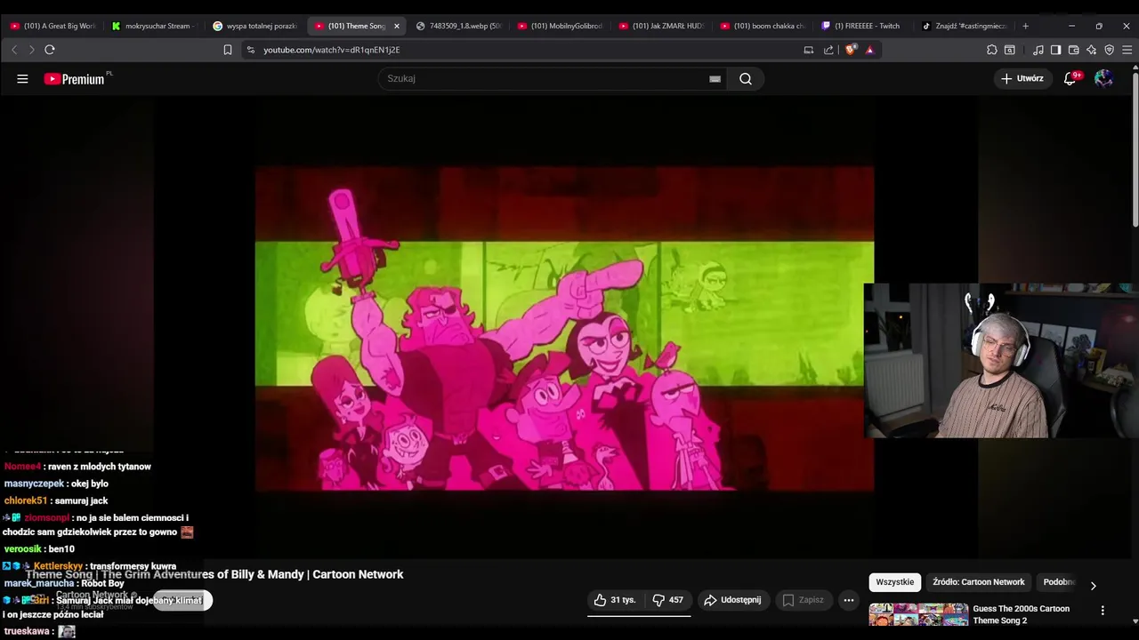
Task: Open the playlist music note icon
Action: [x=1038, y=50]
